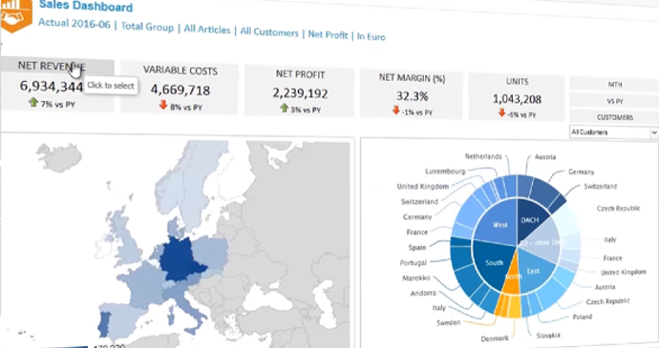Viewport: 659px width, 348px height.
Task: Select the Net Profit KPI tile
Action: click(x=299, y=92)
